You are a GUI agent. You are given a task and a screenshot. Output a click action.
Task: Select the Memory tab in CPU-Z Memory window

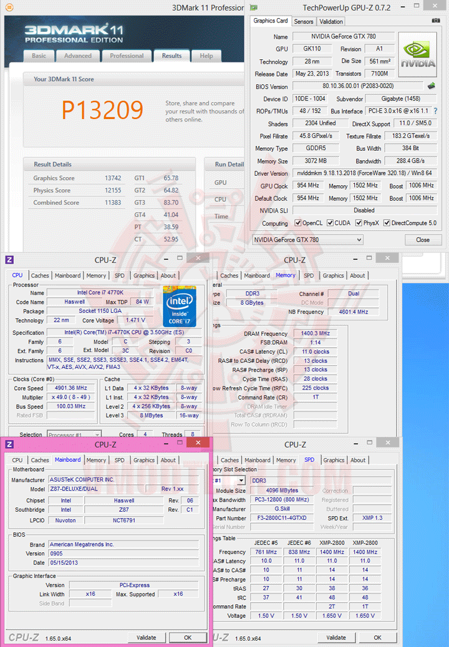(x=286, y=276)
